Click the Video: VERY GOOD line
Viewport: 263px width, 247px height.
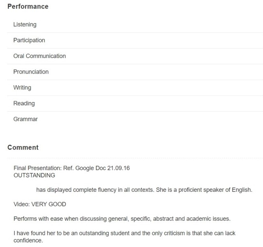(x=40, y=204)
